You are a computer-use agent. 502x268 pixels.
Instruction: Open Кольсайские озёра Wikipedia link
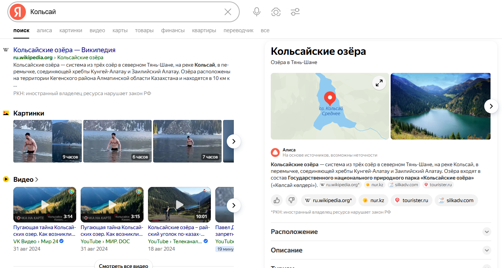pos(64,50)
